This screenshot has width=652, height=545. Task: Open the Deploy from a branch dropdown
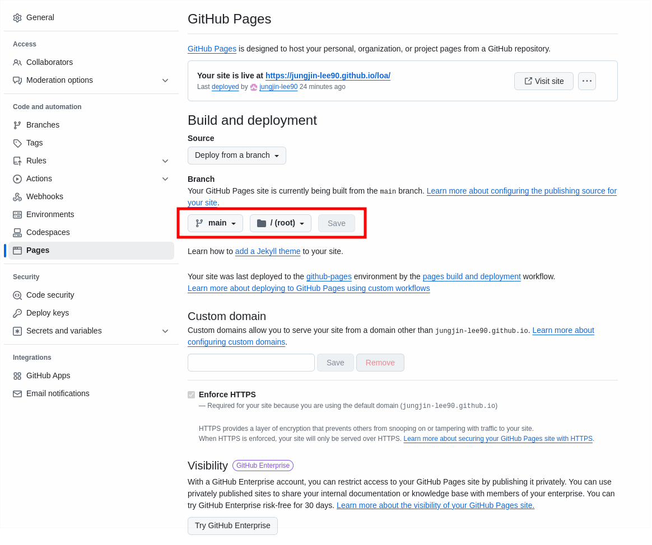coord(236,156)
